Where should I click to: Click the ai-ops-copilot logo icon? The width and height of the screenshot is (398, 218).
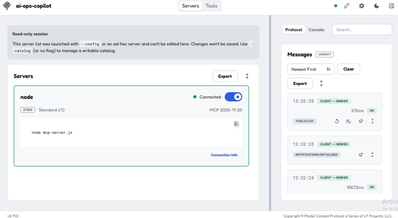coord(6,6)
